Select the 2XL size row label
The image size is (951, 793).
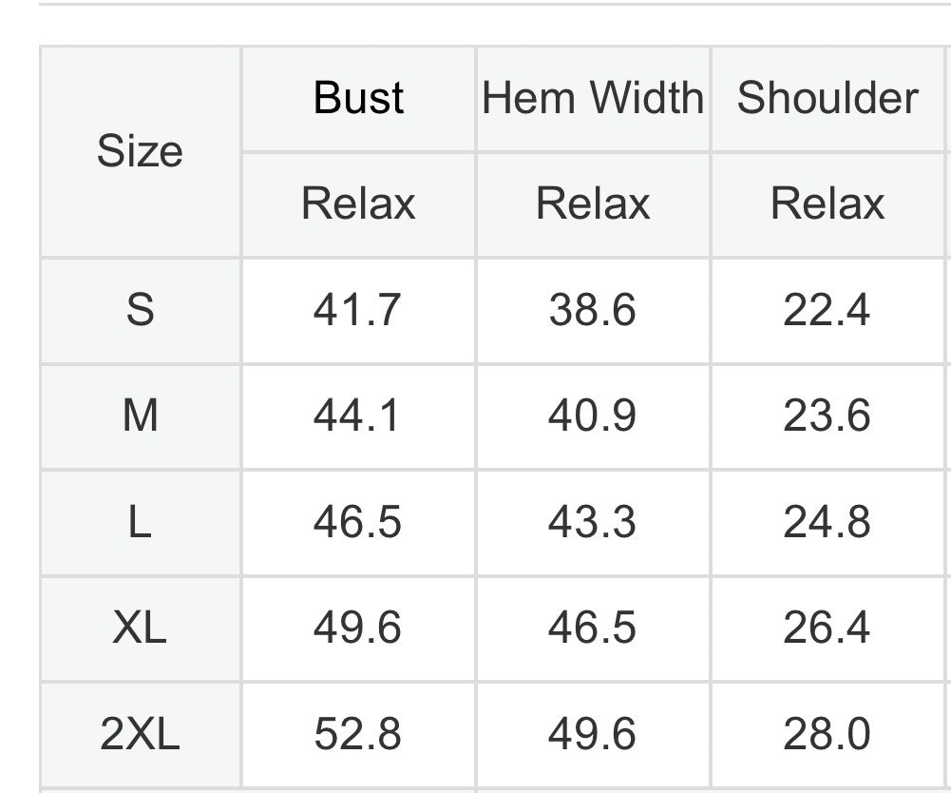click(x=140, y=734)
